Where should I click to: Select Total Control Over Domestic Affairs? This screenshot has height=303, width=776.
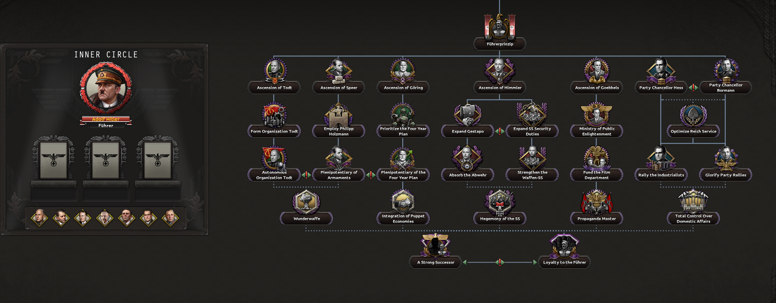click(x=693, y=202)
